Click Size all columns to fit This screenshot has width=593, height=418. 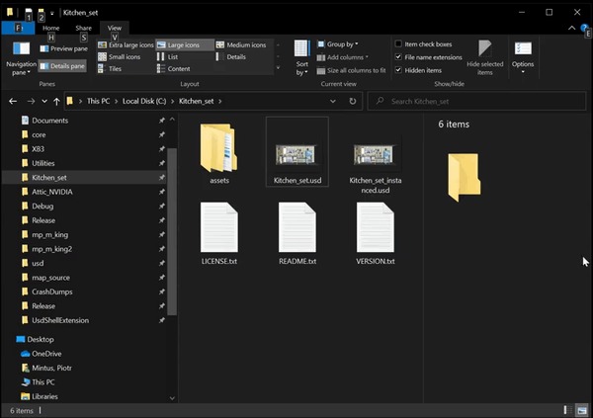(351, 71)
